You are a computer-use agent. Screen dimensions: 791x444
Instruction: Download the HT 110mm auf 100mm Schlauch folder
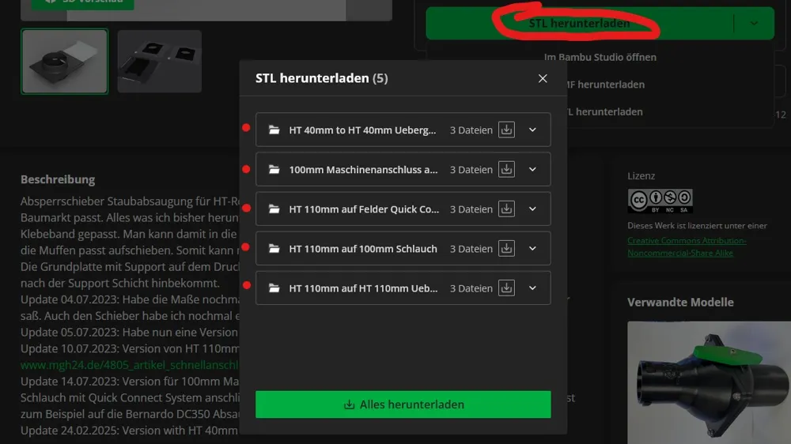[506, 248]
